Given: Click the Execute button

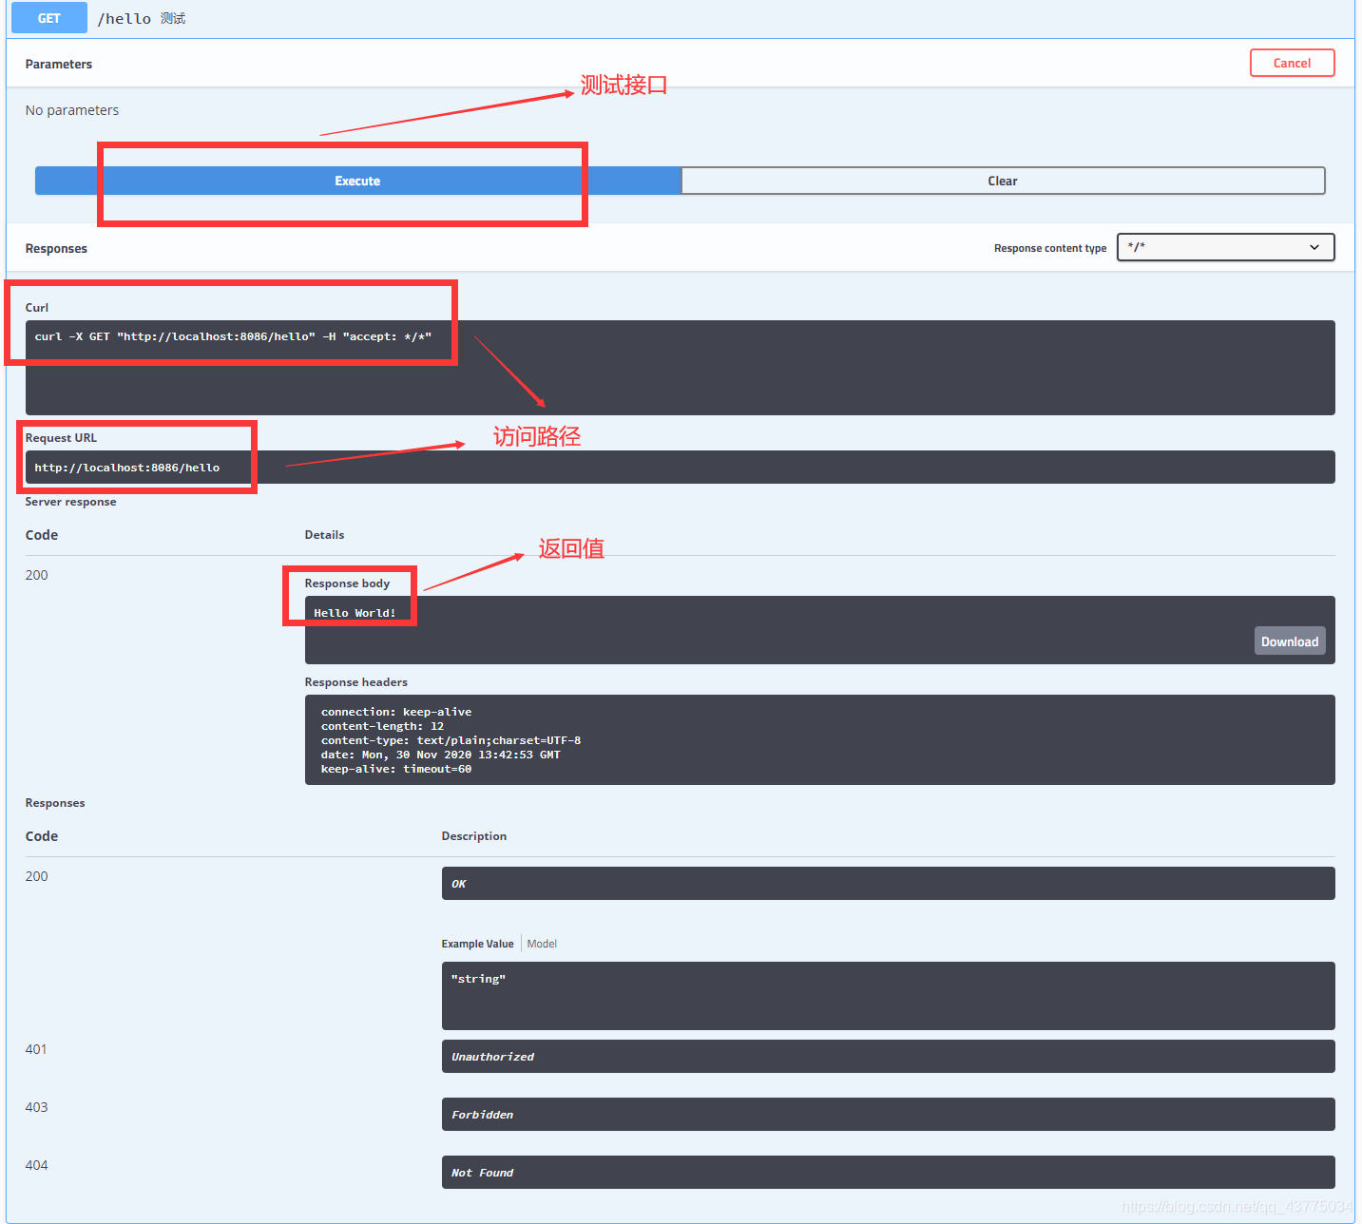Looking at the screenshot, I should click(x=357, y=181).
